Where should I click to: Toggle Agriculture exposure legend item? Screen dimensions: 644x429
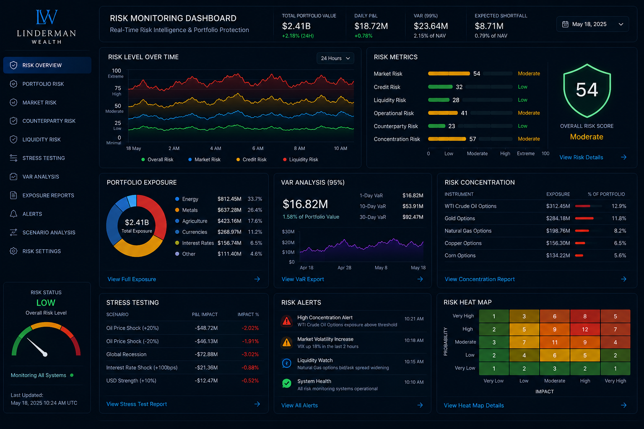(191, 221)
